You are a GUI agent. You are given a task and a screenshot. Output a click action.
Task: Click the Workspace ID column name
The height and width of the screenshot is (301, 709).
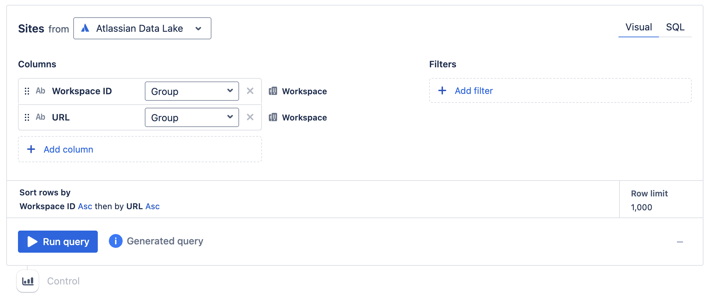(x=82, y=91)
